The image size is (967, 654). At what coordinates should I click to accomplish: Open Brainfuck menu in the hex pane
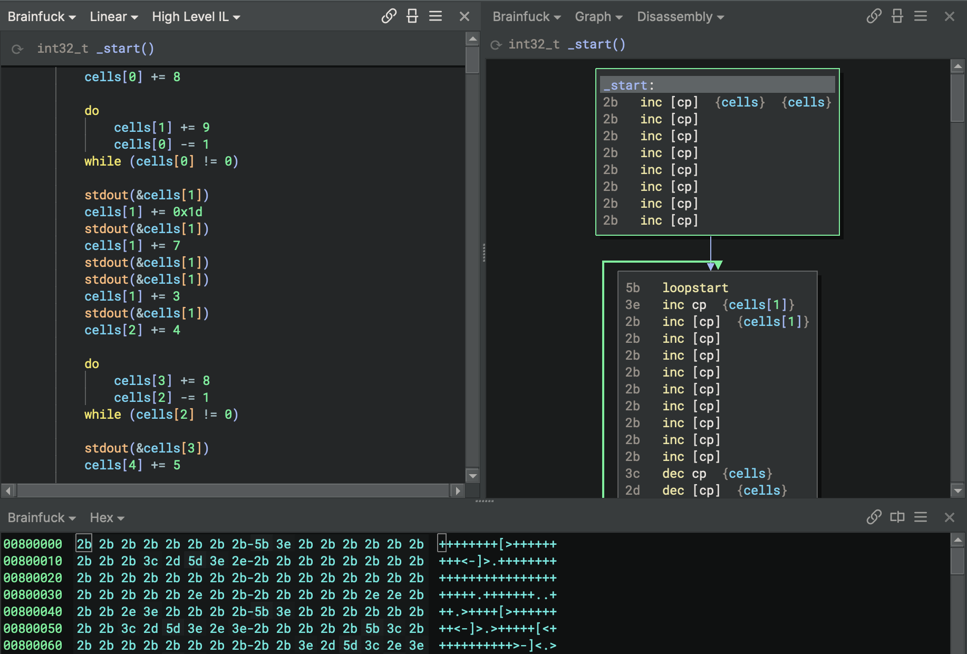pyautogui.click(x=41, y=518)
